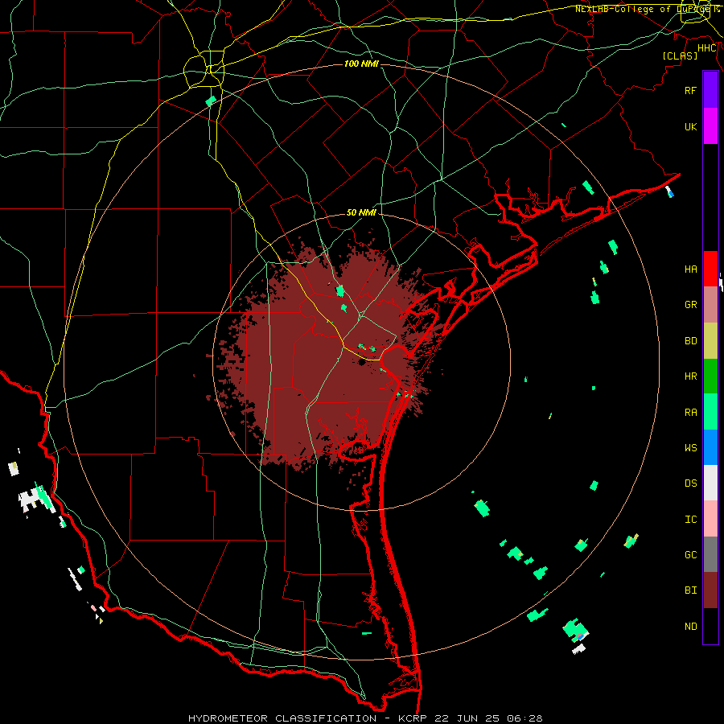
Task: Pick the gray GC legend color swatch
Action: pyautogui.click(x=710, y=554)
